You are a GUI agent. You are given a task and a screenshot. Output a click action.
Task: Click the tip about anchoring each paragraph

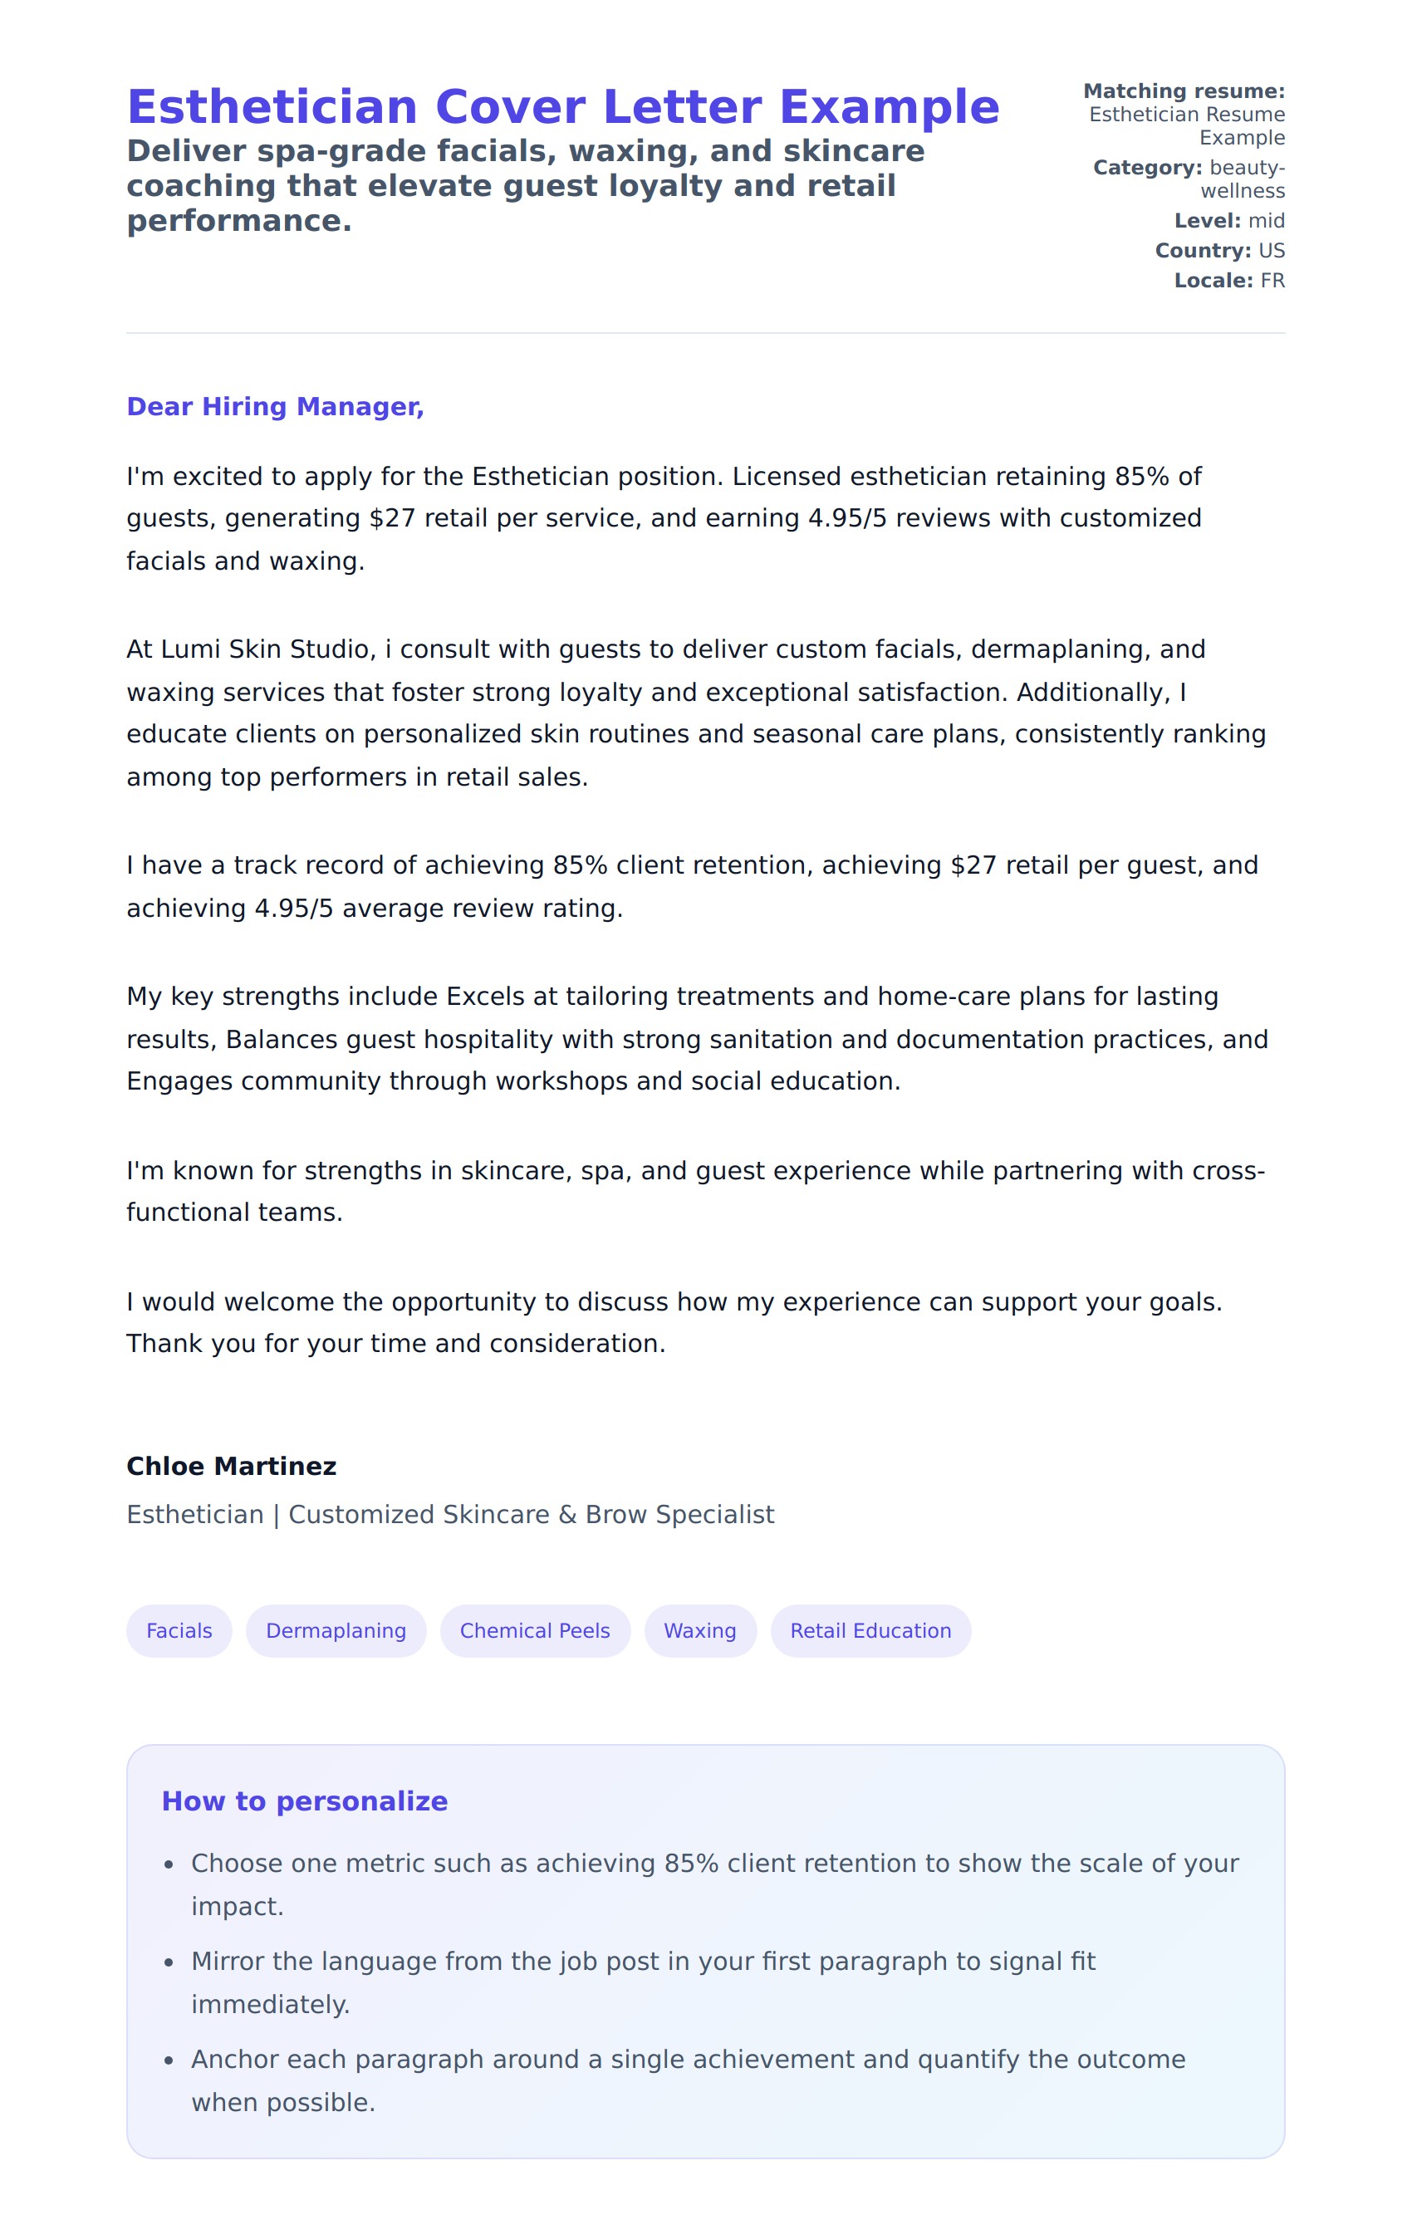tap(688, 2080)
